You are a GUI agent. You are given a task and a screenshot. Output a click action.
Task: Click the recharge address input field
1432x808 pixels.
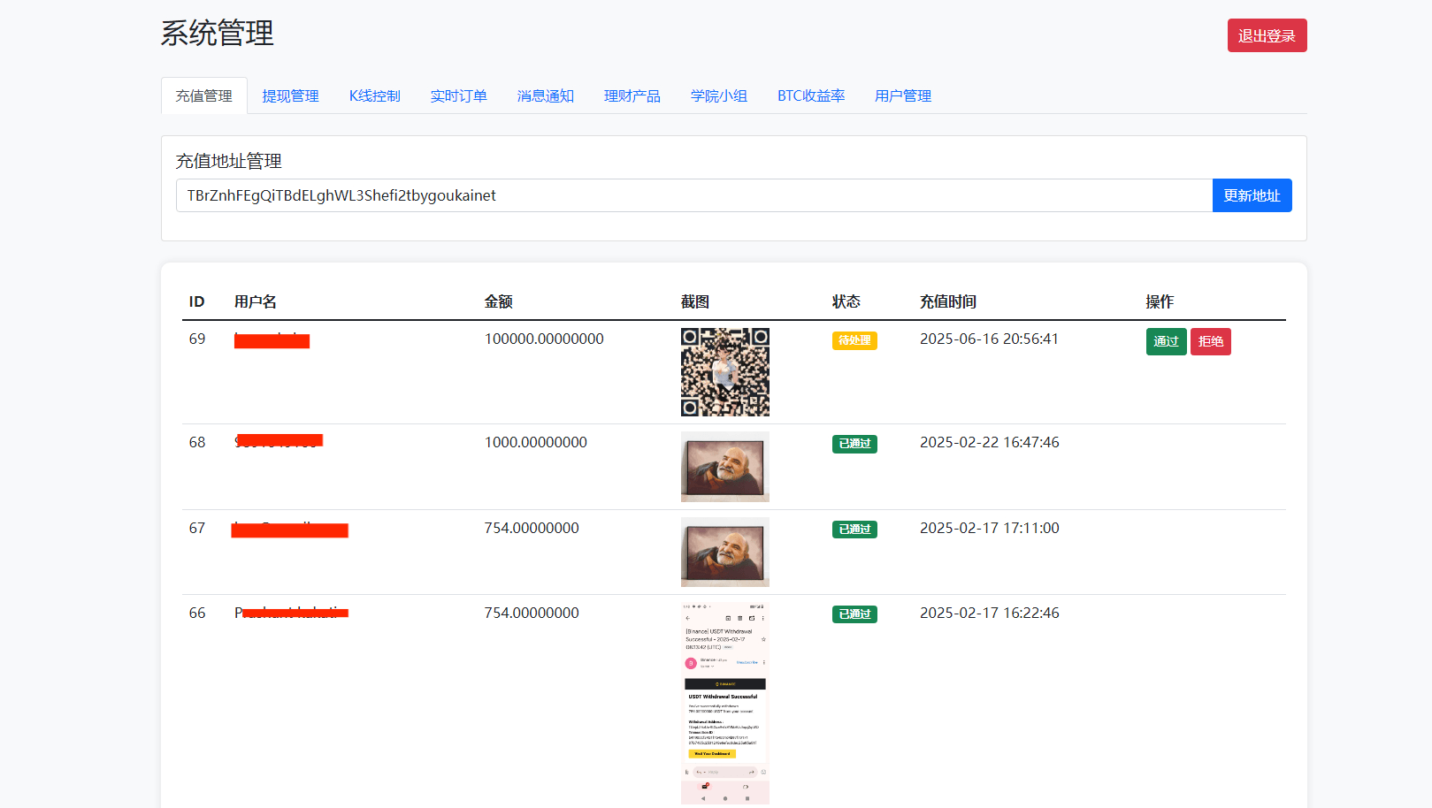pyautogui.click(x=693, y=195)
